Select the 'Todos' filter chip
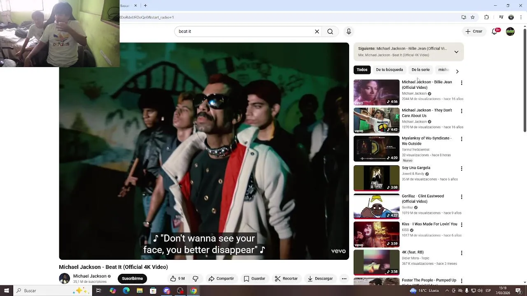The image size is (527, 296). [x=362, y=69]
